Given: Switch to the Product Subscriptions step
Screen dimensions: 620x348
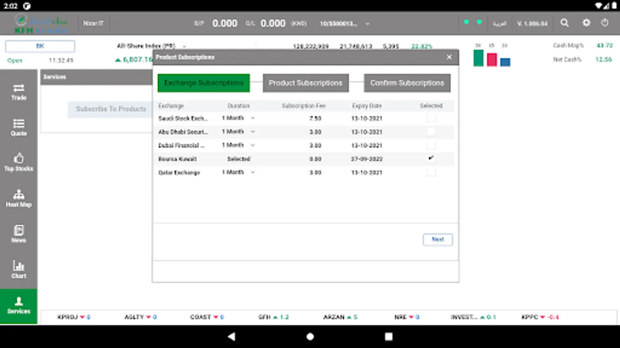Looking at the screenshot, I should point(306,83).
